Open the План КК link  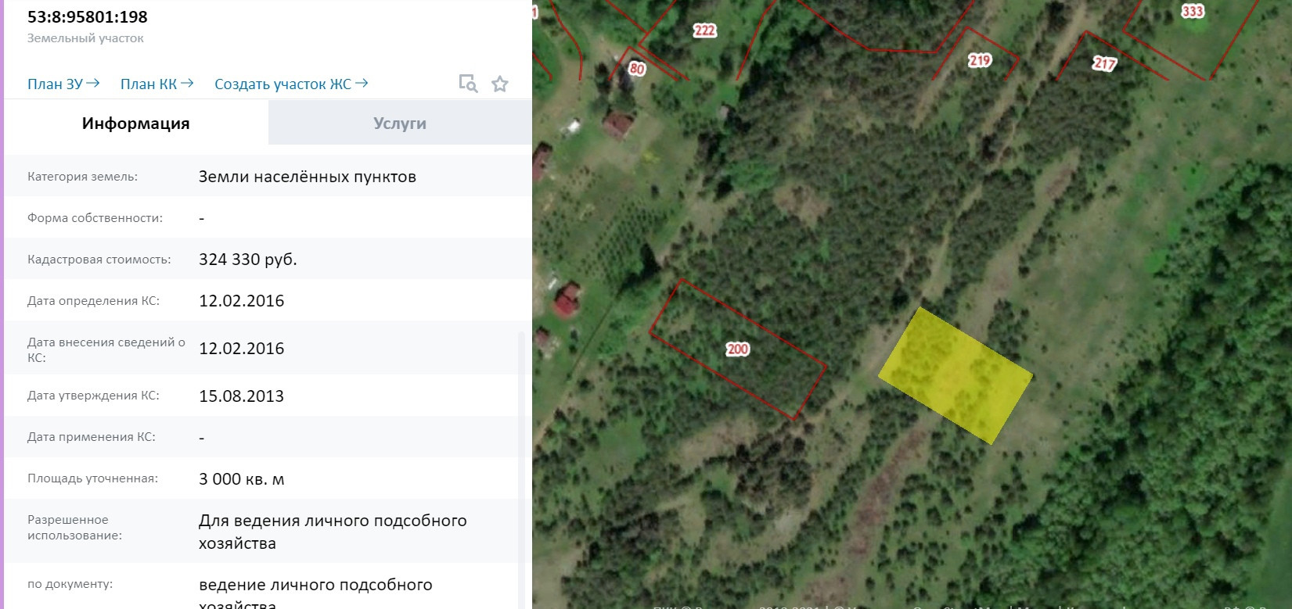pyautogui.click(x=157, y=84)
